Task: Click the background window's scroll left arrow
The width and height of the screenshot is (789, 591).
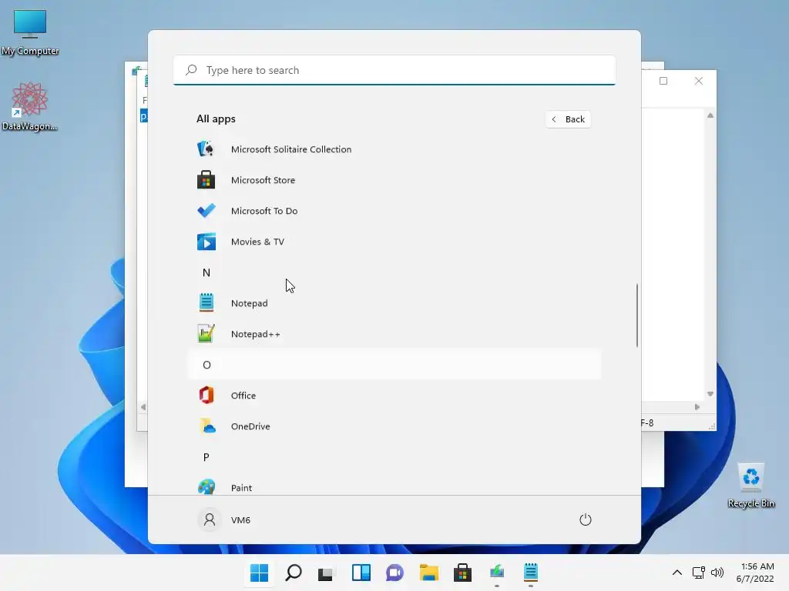Action: 143,407
